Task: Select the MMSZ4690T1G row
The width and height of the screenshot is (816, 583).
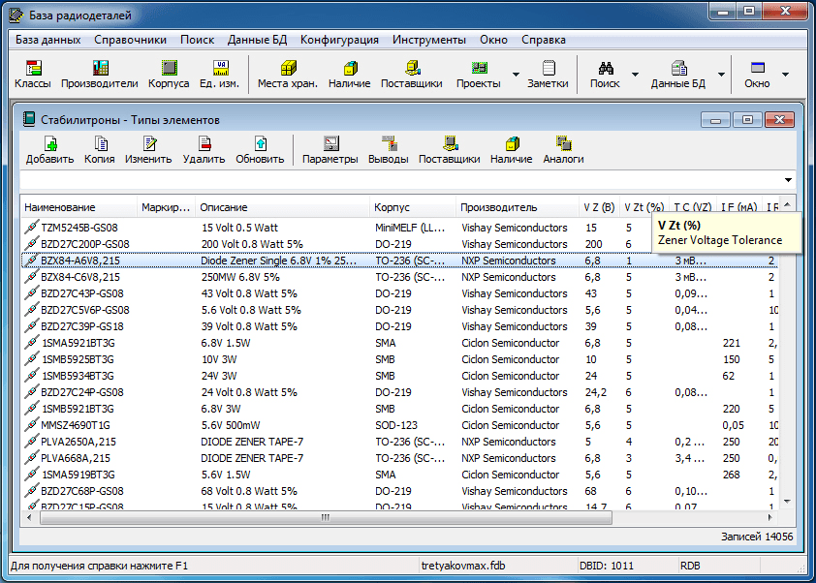Action: (x=76, y=425)
